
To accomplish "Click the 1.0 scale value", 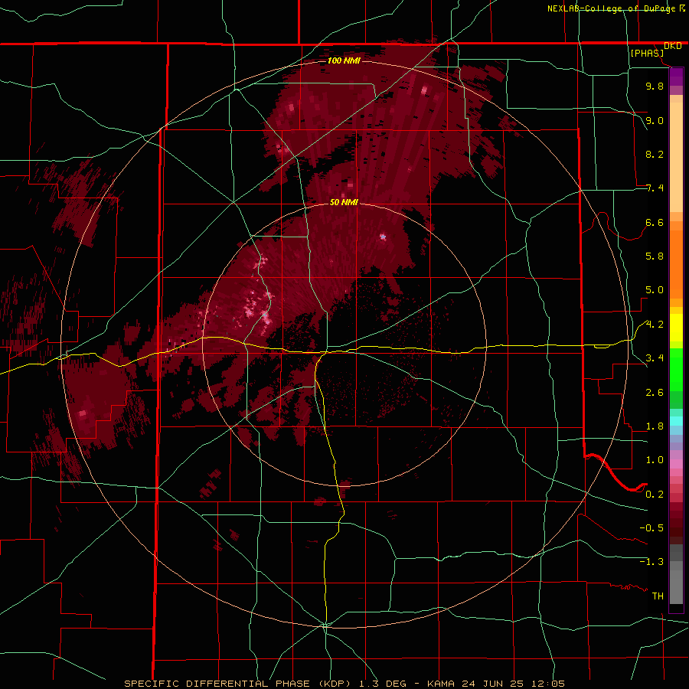I will [655, 460].
